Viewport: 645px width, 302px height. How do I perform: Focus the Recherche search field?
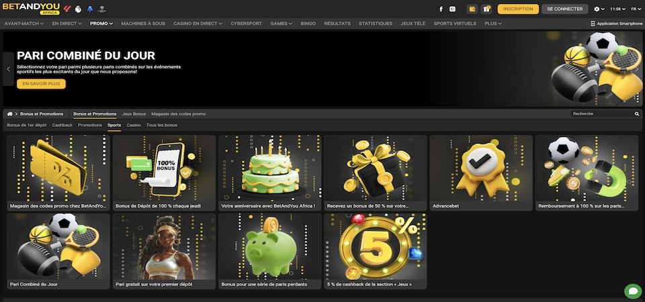[603, 114]
